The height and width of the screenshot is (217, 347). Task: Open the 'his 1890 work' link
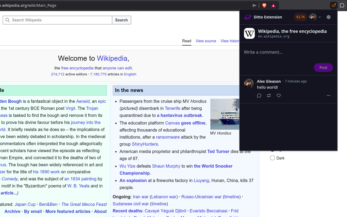point(46,172)
